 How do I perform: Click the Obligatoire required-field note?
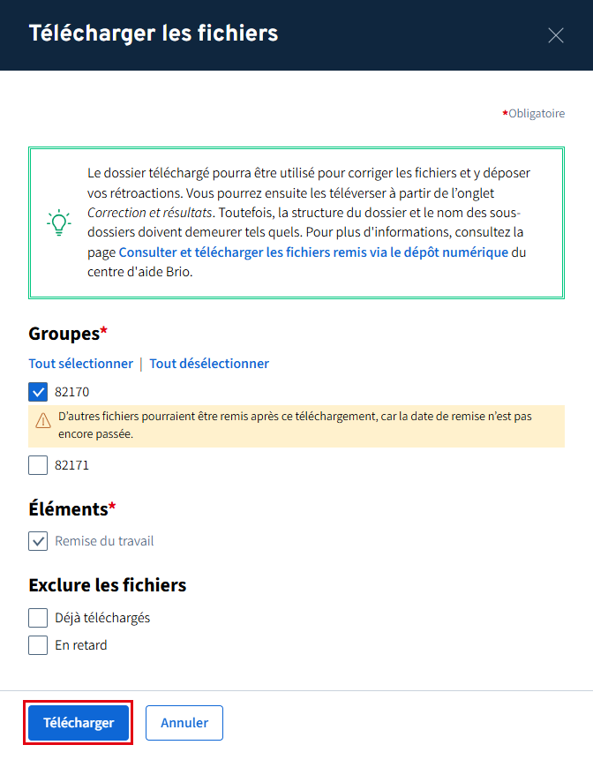(536, 114)
